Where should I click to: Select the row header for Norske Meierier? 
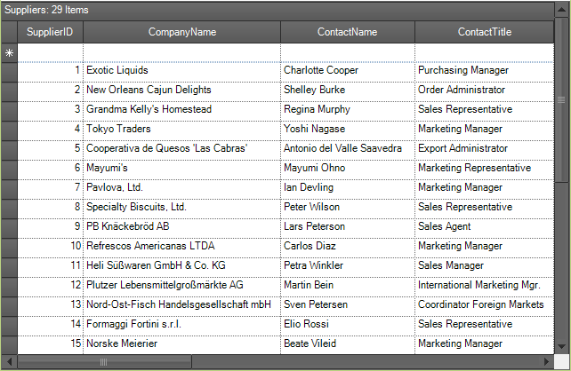[x=9, y=345]
